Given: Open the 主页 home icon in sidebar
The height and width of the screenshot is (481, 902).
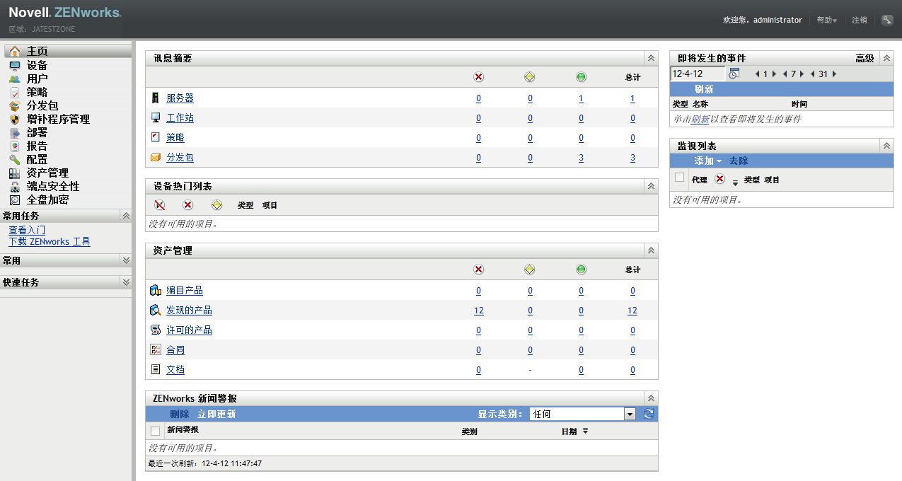Looking at the screenshot, I should point(15,51).
